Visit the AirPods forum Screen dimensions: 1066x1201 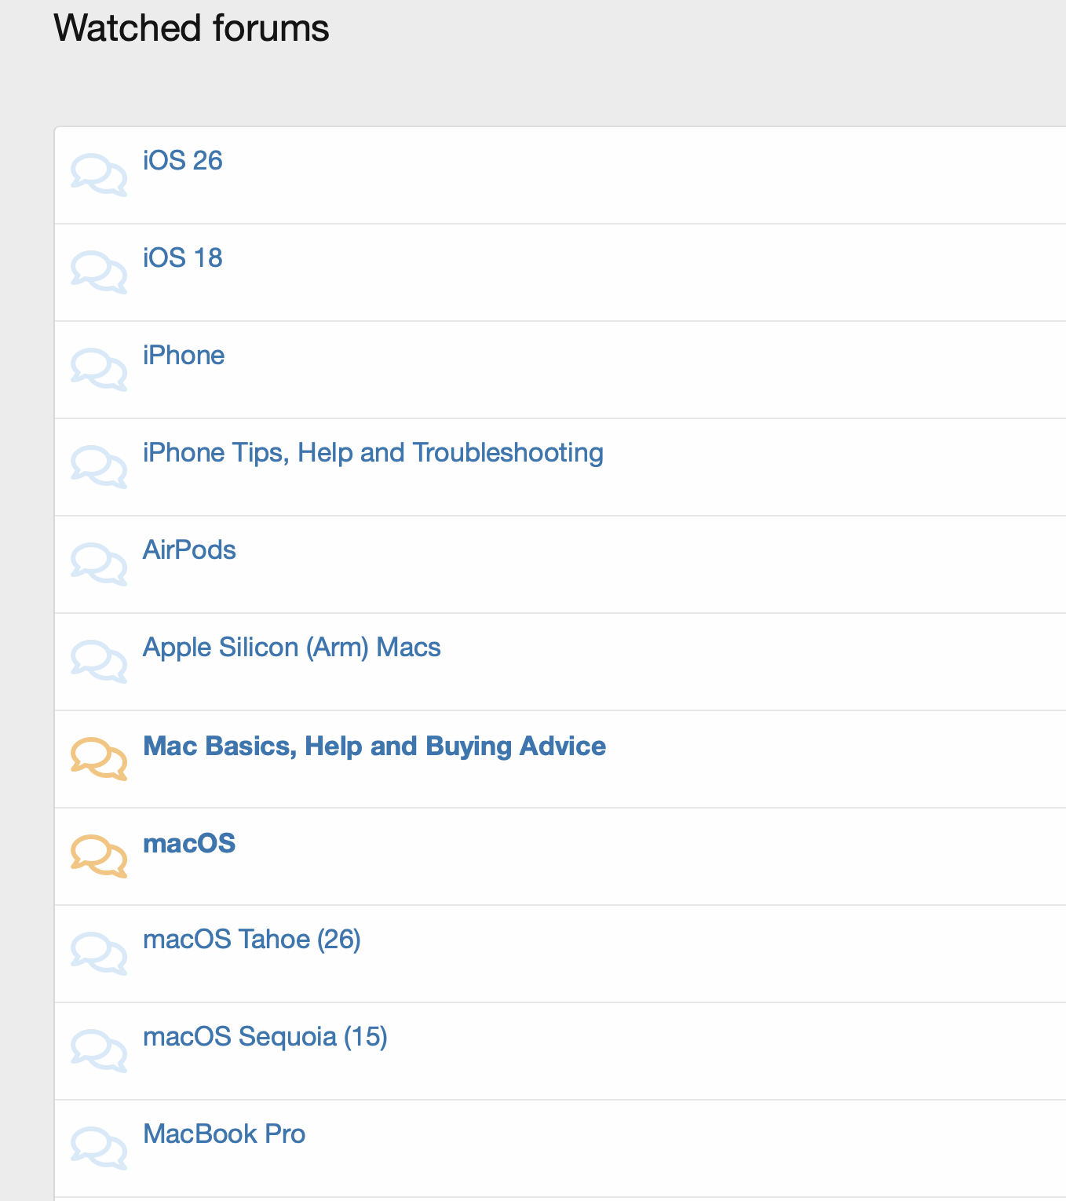(x=189, y=549)
